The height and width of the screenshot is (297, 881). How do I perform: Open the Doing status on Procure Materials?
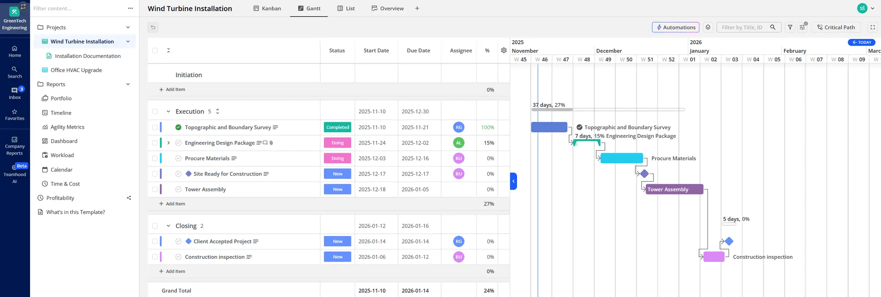click(x=337, y=158)
